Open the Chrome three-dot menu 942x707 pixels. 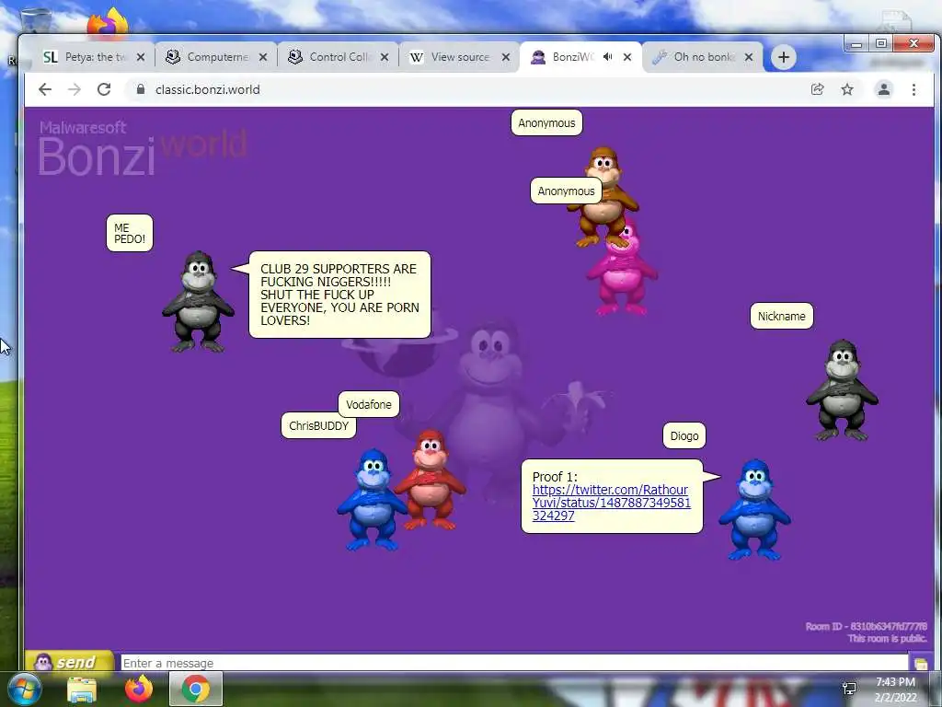pyautogui.click(x=913, y=89)
